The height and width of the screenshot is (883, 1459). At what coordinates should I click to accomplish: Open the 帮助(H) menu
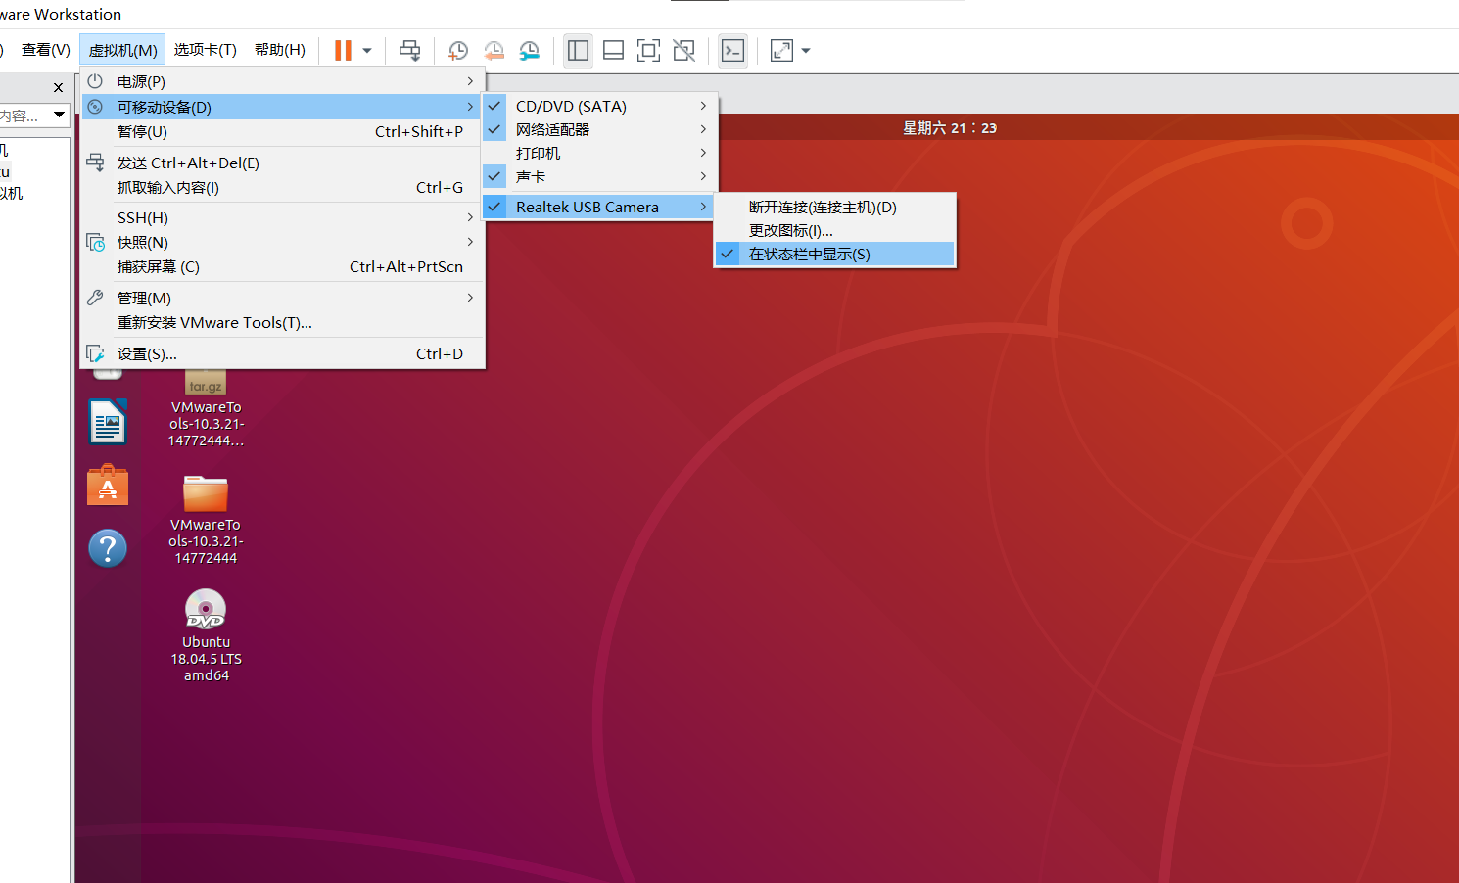click(x=280, y=50)
